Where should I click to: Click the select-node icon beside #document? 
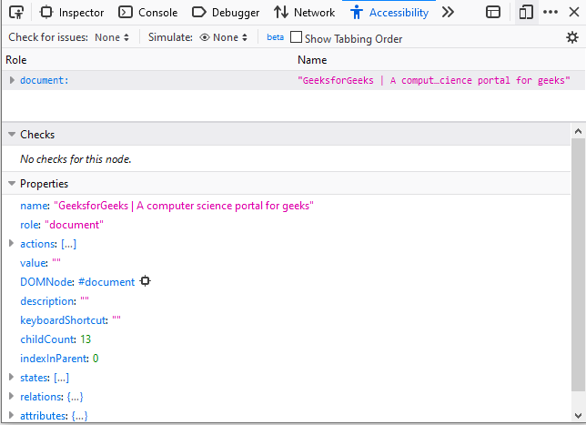tap(146, 281)
